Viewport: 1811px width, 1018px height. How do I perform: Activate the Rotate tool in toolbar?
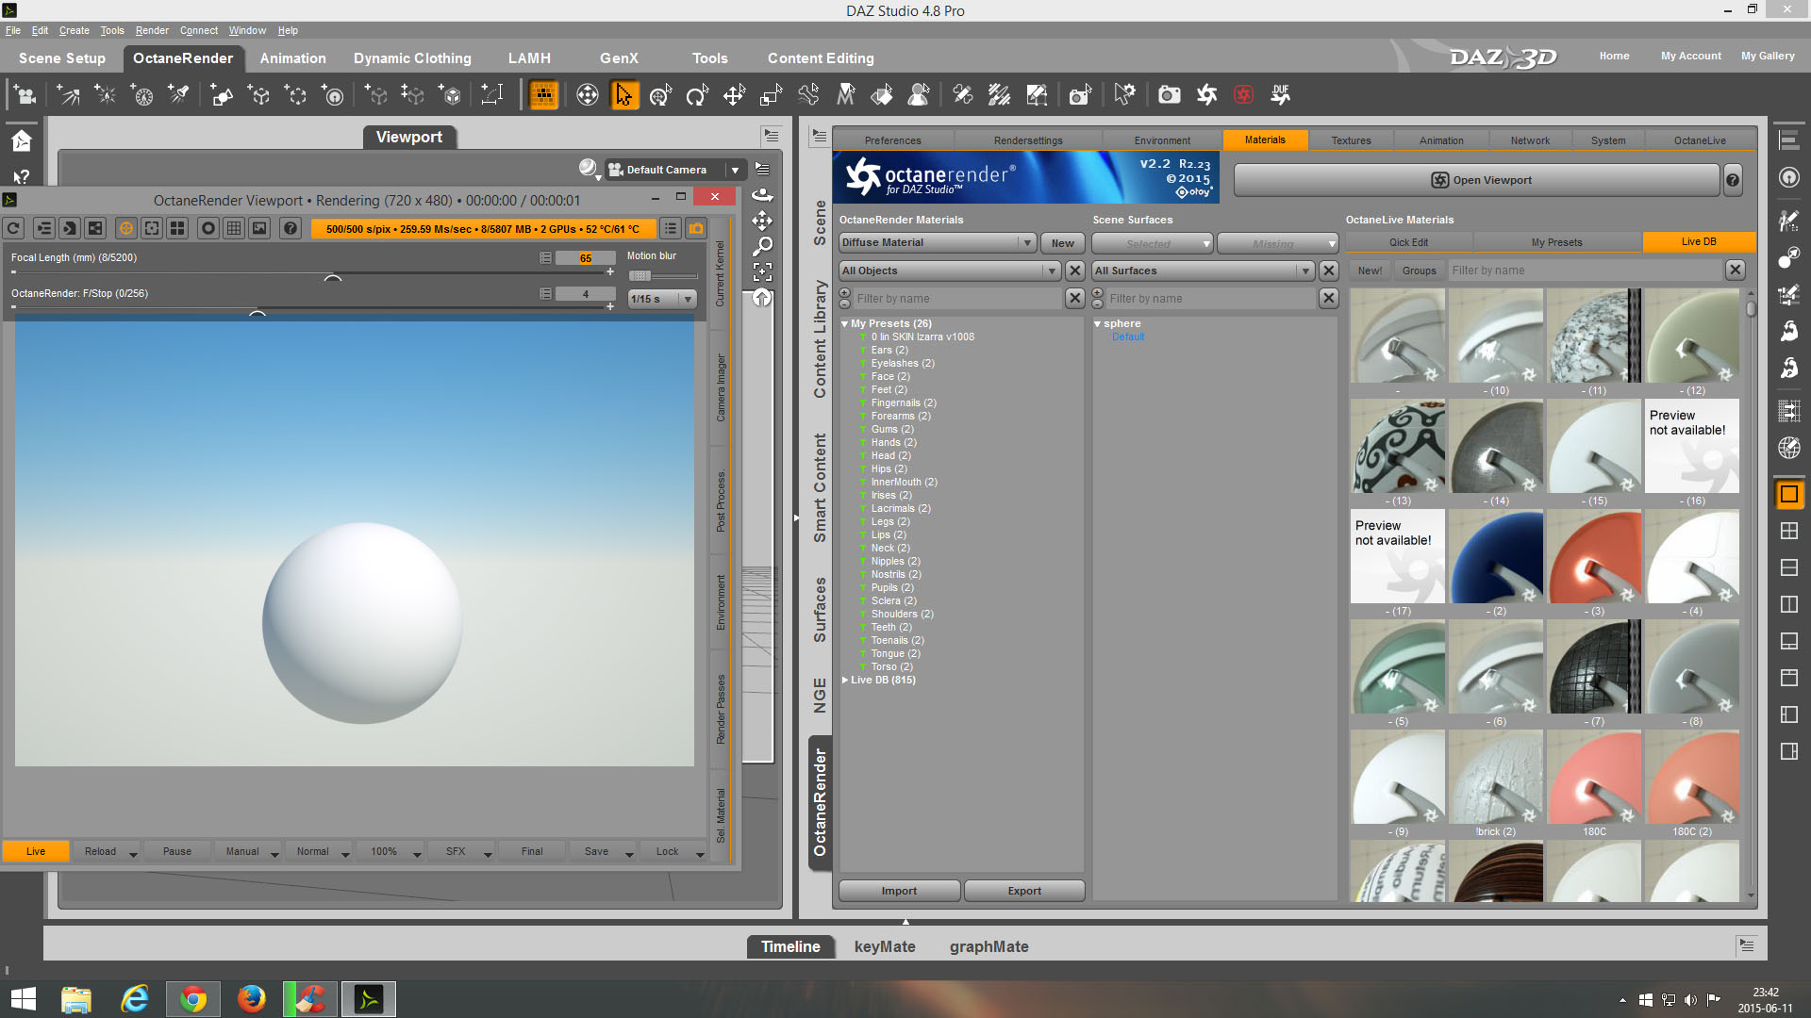coord(697,95)
